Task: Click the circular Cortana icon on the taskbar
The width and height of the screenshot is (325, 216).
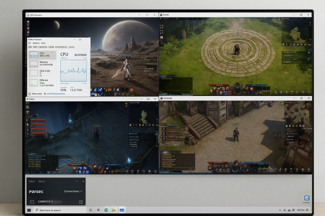Action: click(91, 210)
